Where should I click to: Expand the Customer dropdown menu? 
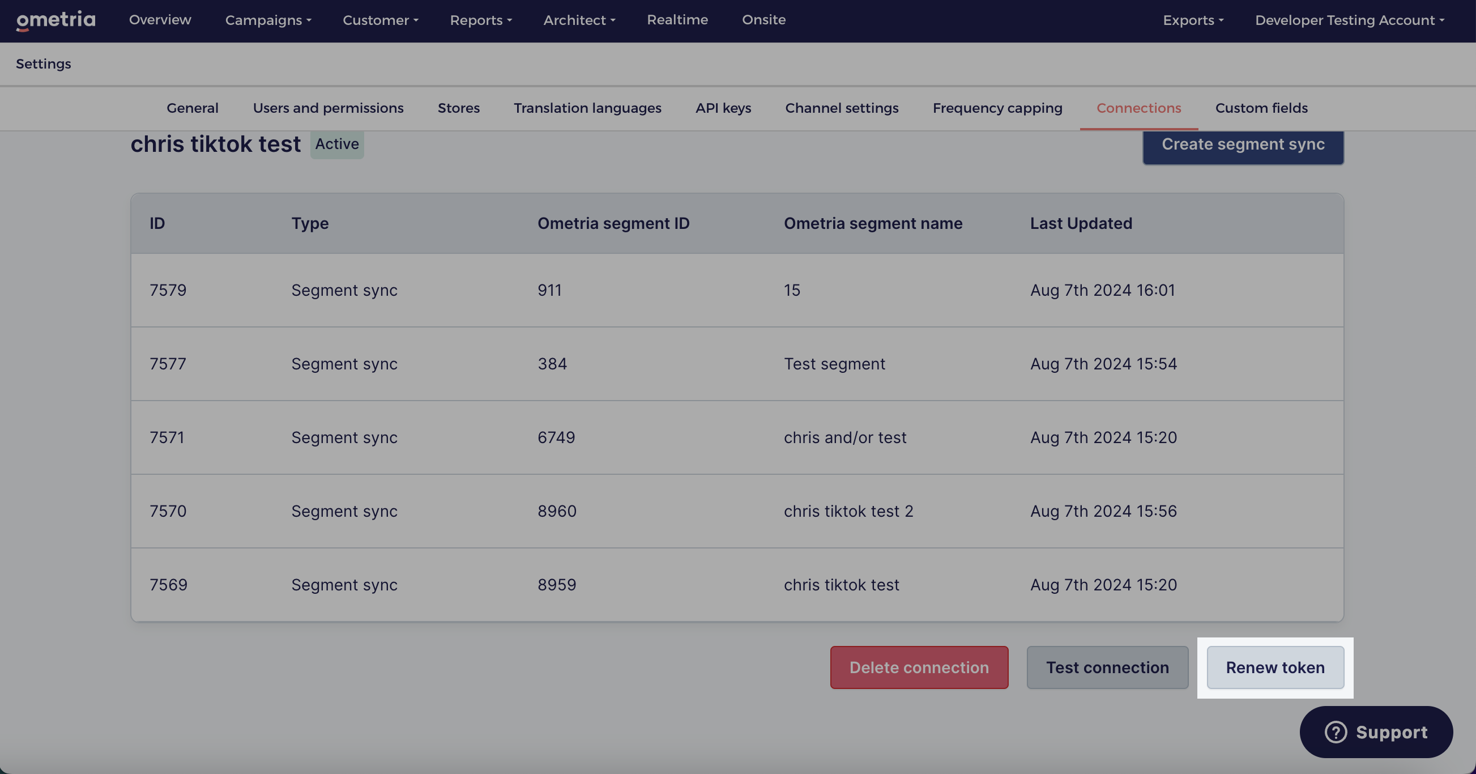point(381,20)
